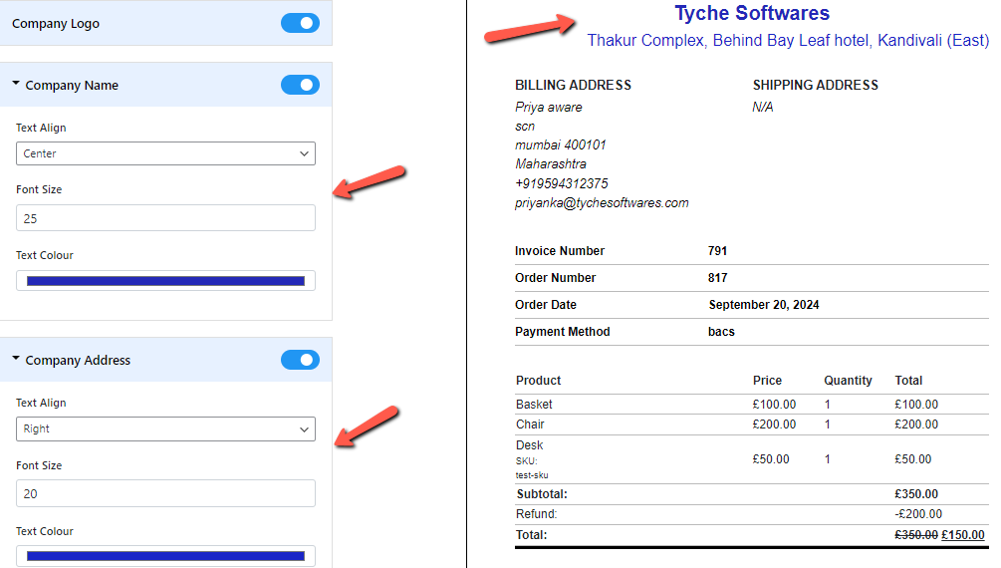
Task: Open Company Address Text Colour swatch
Action: [165, 556]
